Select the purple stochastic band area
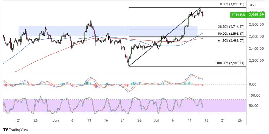Screen dimensions: 269x134 pyautogui.click(x=124, y=106)
